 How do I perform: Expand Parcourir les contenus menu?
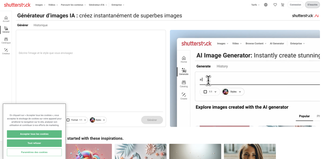73,5
